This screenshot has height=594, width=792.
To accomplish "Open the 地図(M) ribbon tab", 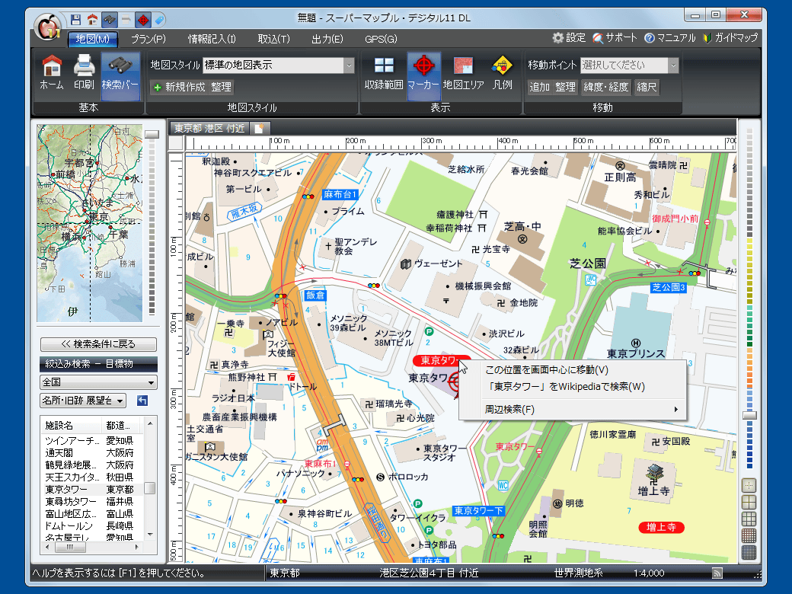I will (x=92, y=39).
